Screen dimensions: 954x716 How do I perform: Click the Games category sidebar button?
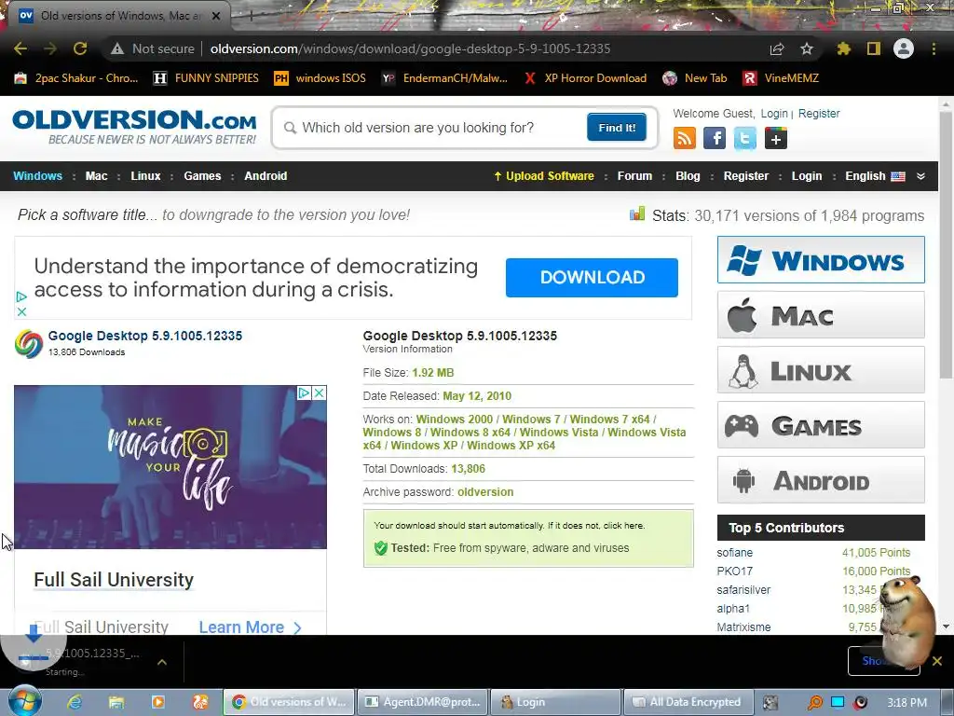click(821, 425)
